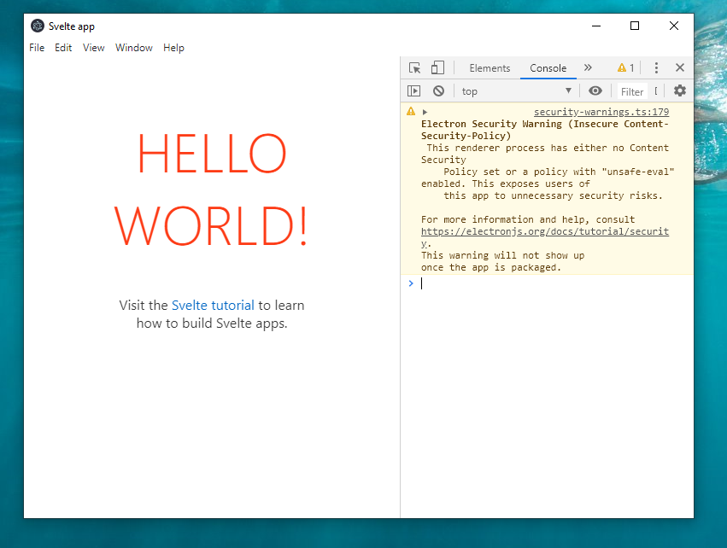
Task: Close the Developer Tools pane
Action: pyautogui.click(x=679, y=67)
